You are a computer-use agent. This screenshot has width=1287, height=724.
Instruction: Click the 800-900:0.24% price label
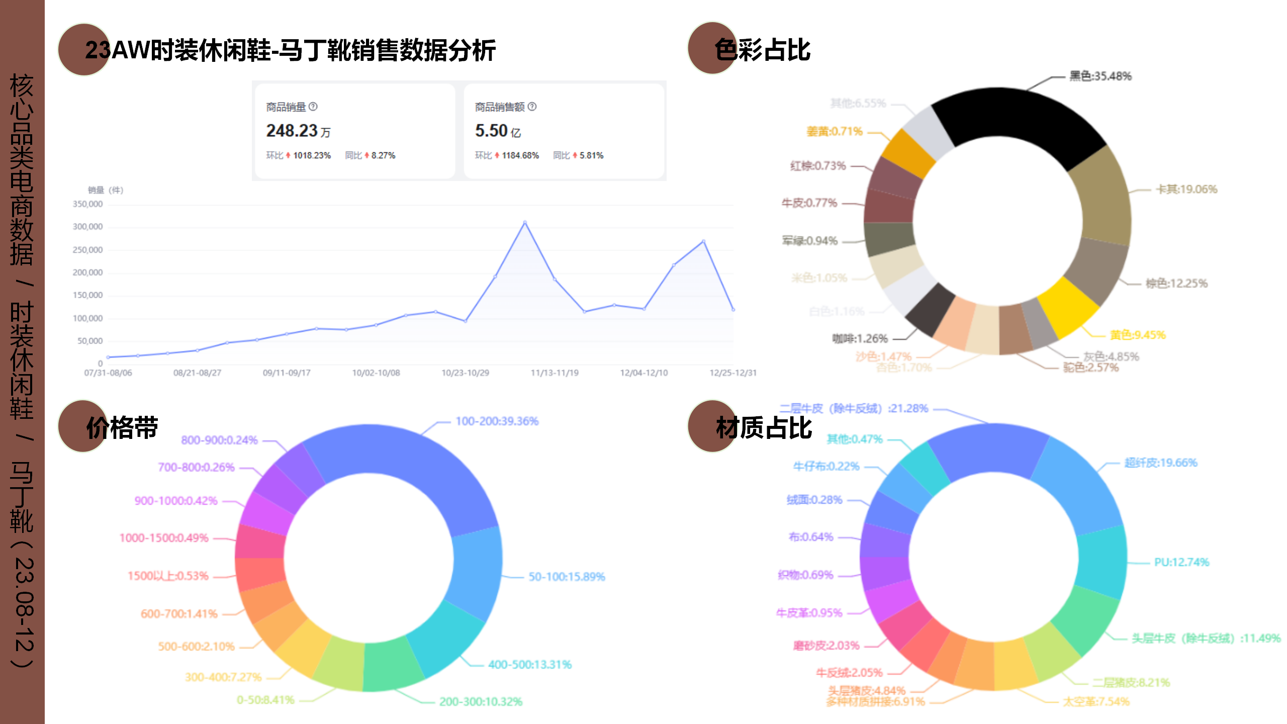click(x=219, y=440)
